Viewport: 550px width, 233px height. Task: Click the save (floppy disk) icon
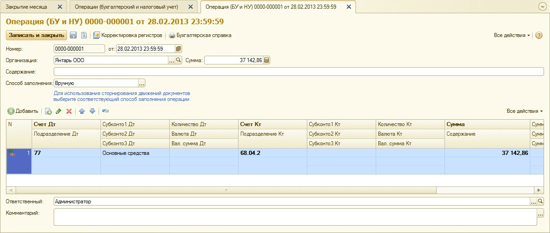pyautogui.click(x=73, y=35)
